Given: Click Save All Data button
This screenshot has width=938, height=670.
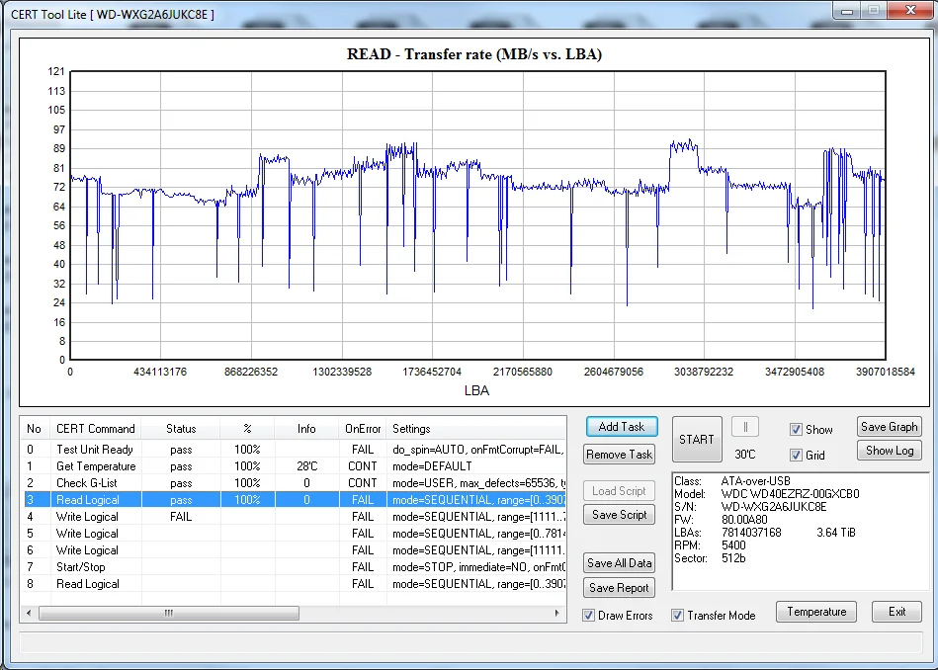Looking at the screenshot, I should click(619, 563).
